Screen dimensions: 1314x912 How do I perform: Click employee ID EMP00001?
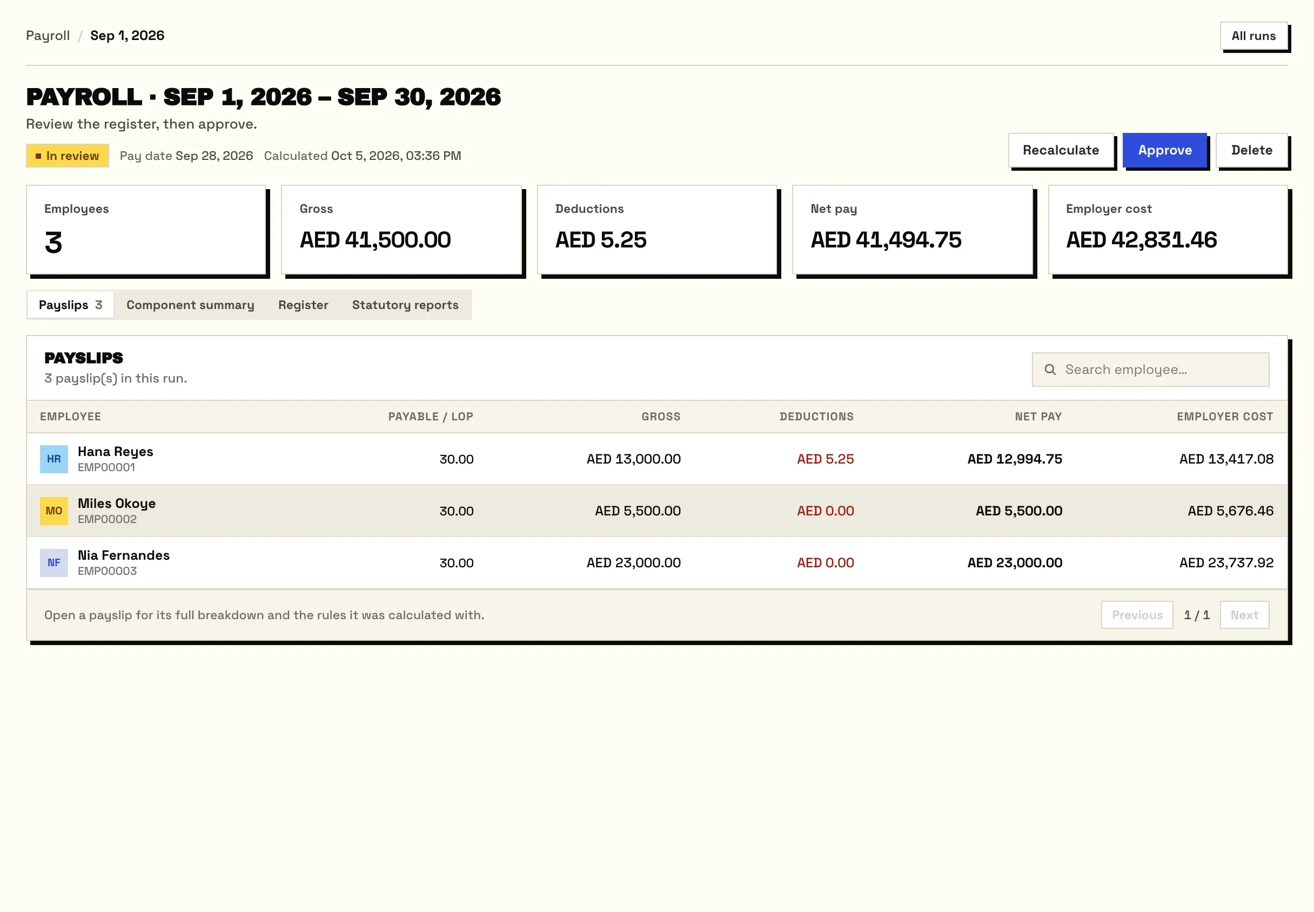coord(106,467)
